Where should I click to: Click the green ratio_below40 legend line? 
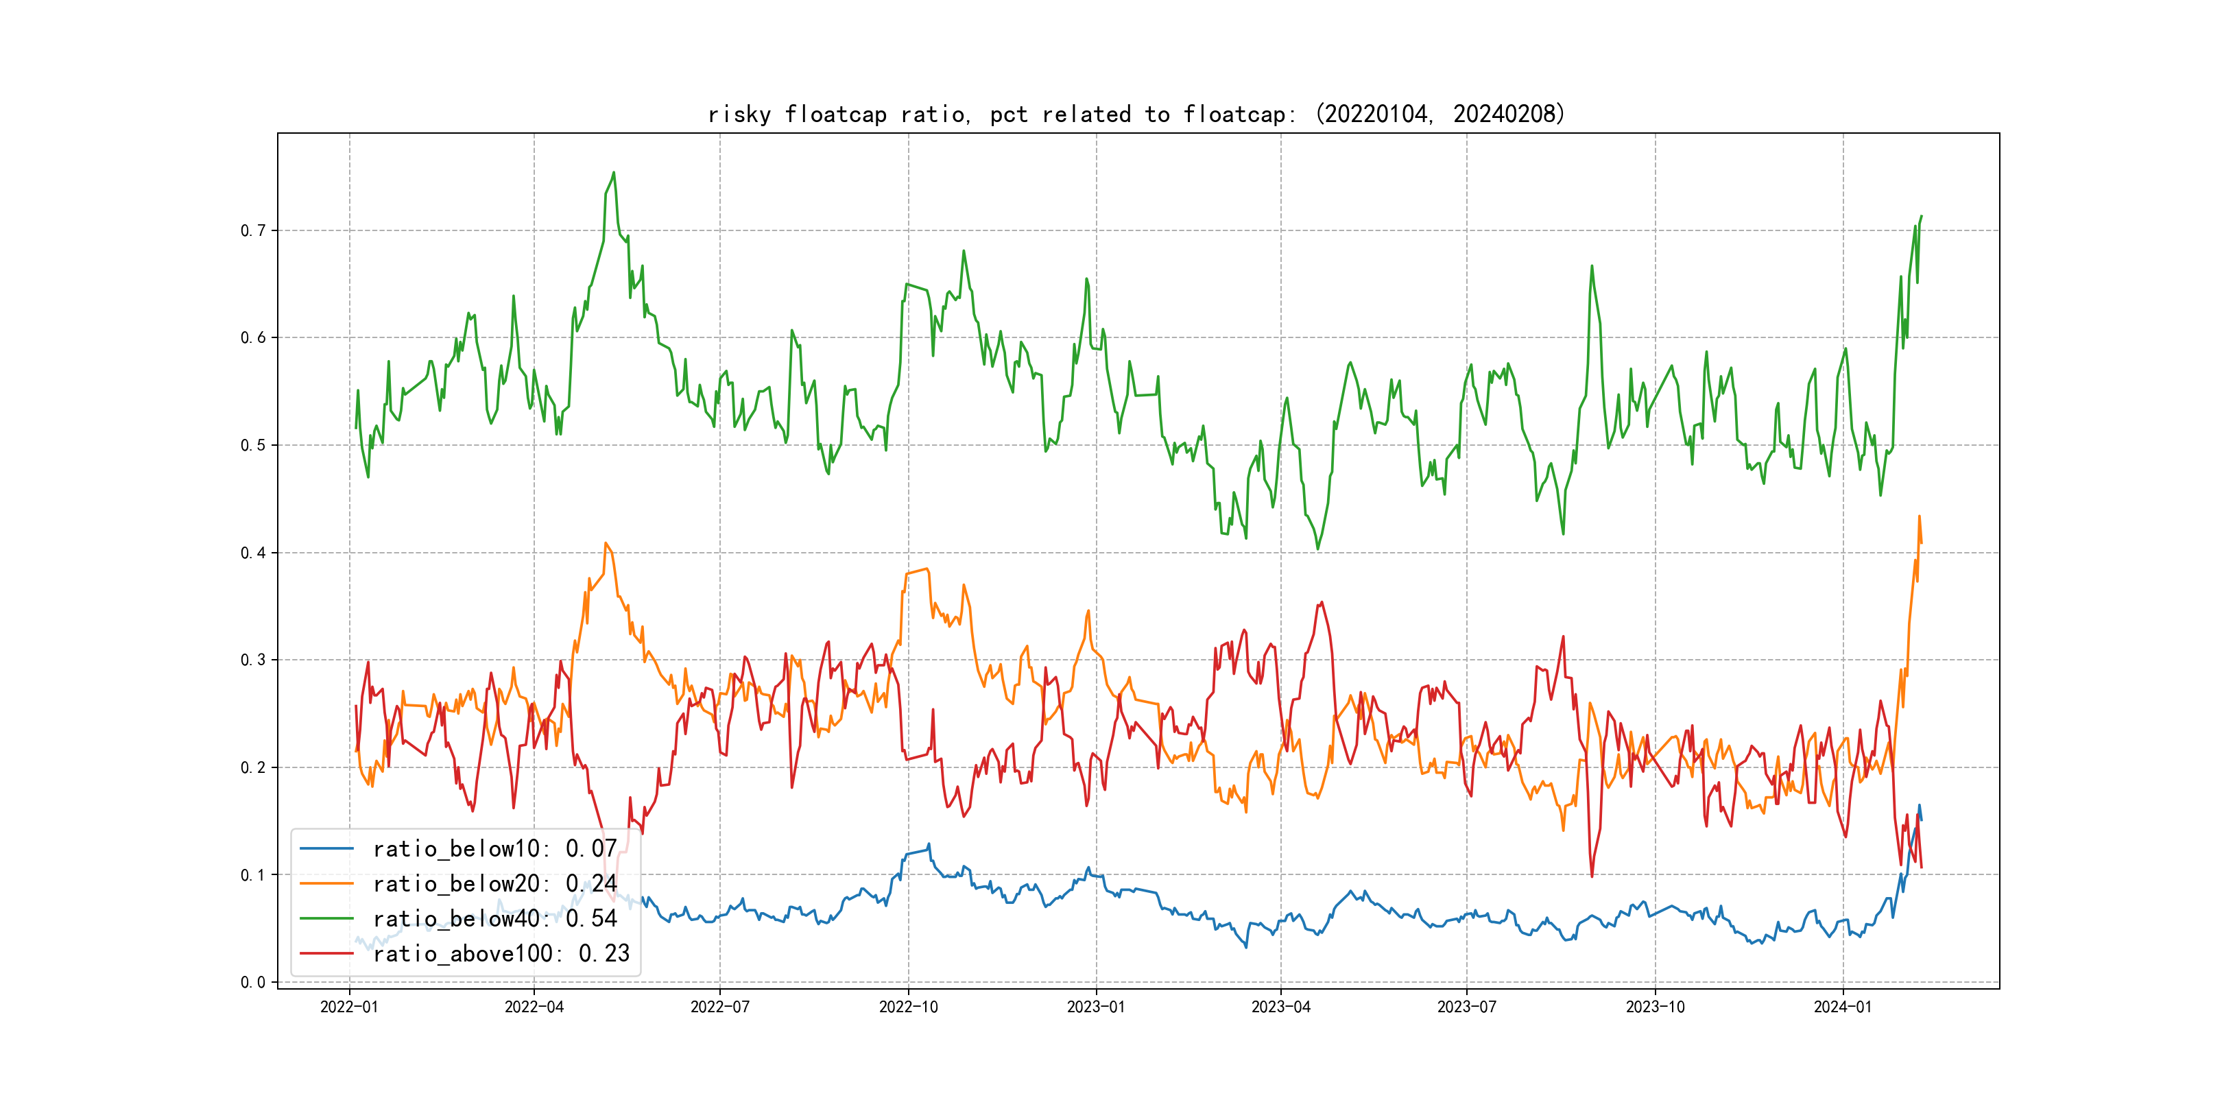click(x=326, y=919)
